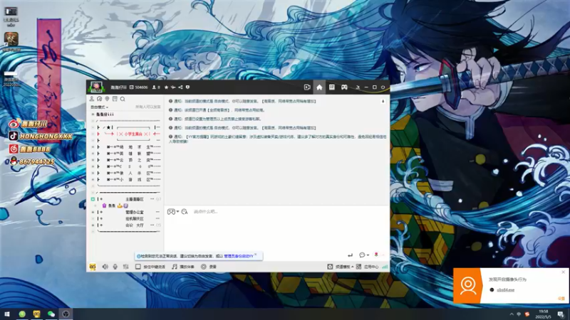This screenshot has width=570, height=320.
Task: Click the person icon atop channel sidebar
Action: click(x=92, y=99)
